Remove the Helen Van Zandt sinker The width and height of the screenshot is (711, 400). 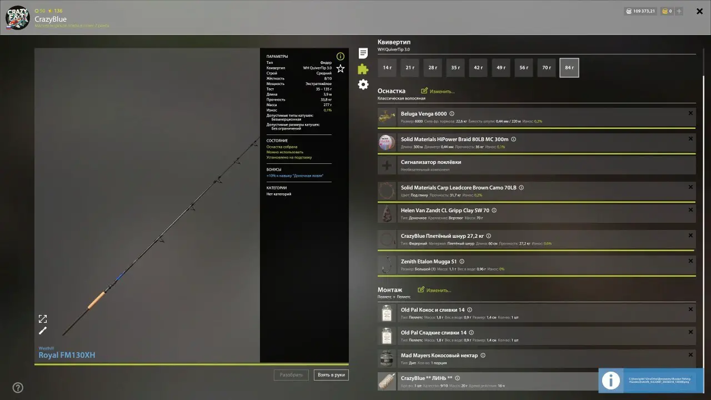(690, 210)
